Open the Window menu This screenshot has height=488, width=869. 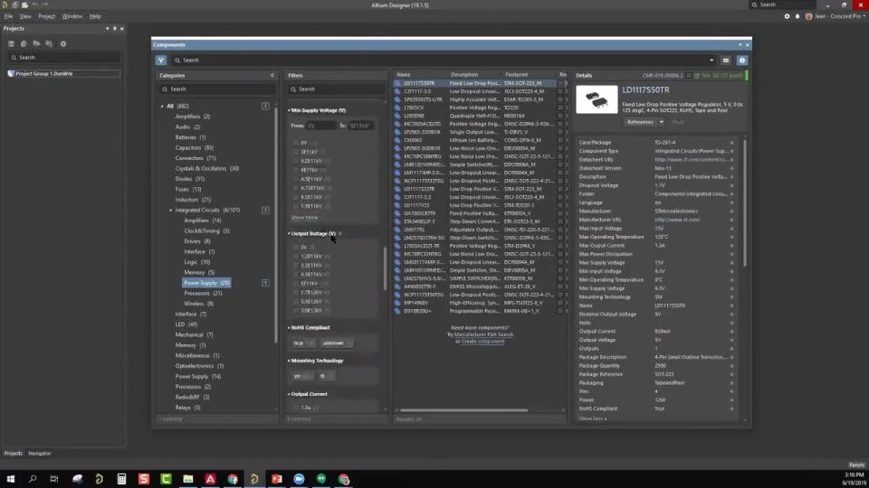(72, 16)
